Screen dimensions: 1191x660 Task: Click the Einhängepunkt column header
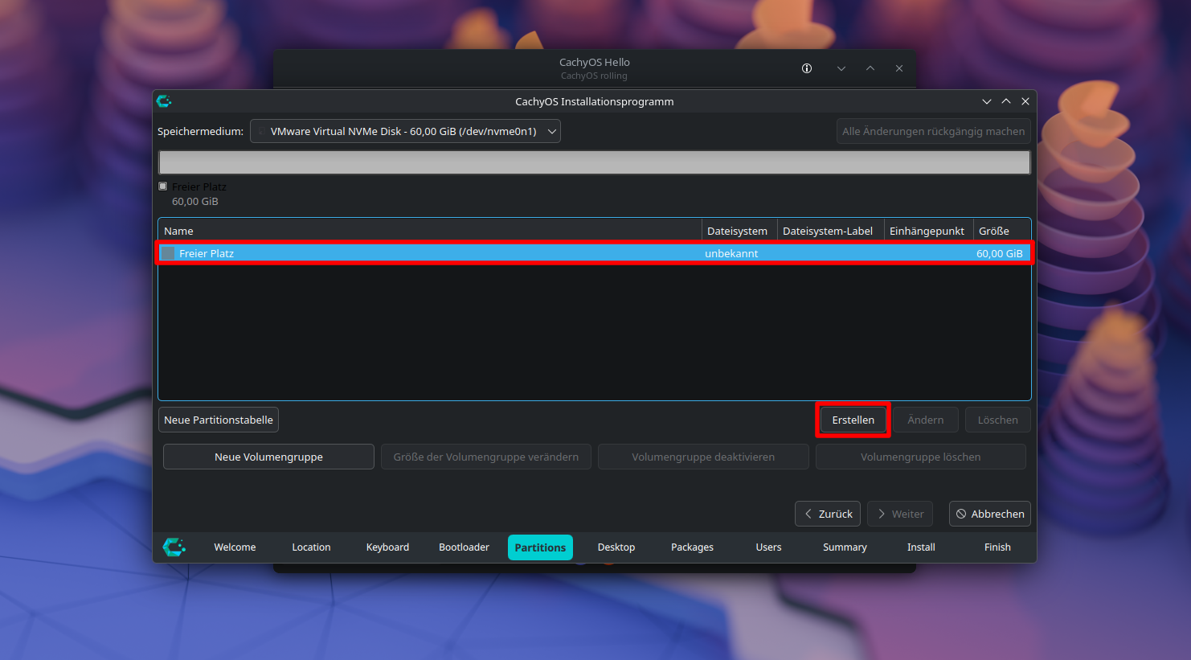coord(928,231)
